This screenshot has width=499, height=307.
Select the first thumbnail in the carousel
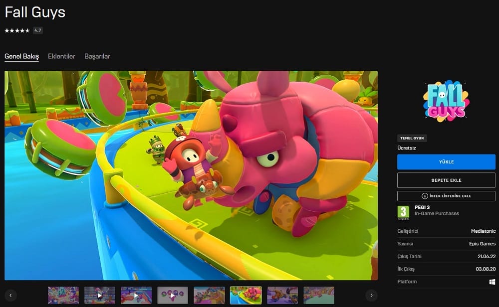pyautogui.click(x=63, y=295)
